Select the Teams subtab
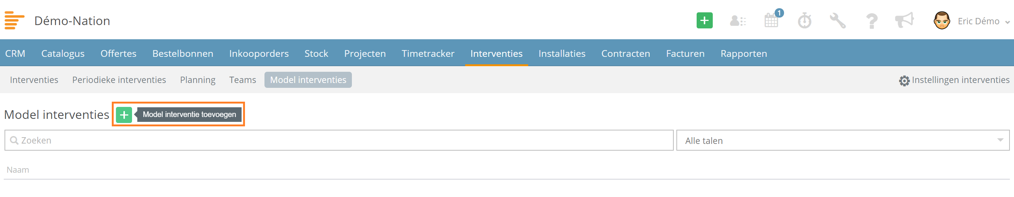 point(242,80)
